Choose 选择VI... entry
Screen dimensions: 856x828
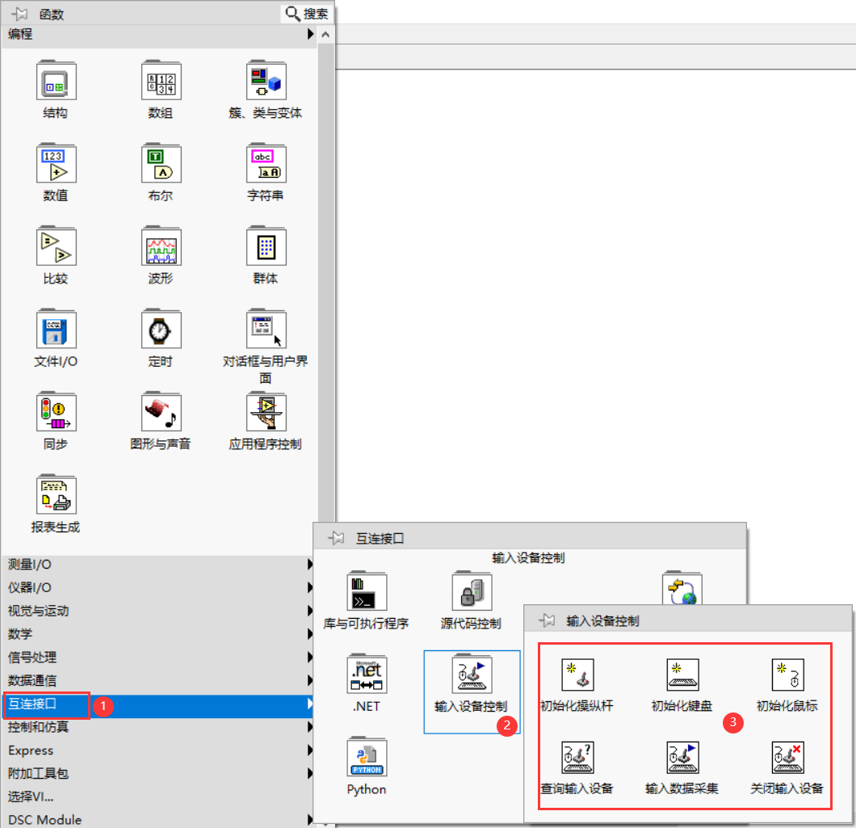pos(158,796)
